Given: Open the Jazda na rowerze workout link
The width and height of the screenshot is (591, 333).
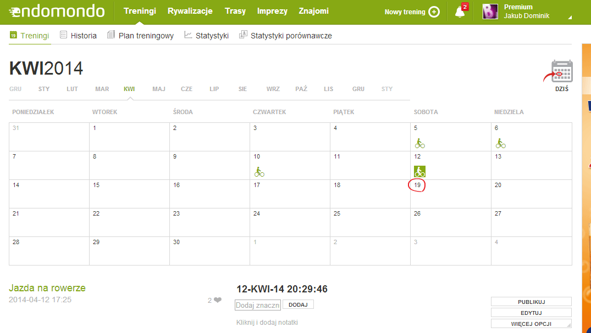Looking at the screenshot, I should pyautogui.click(x=47, y=288).
